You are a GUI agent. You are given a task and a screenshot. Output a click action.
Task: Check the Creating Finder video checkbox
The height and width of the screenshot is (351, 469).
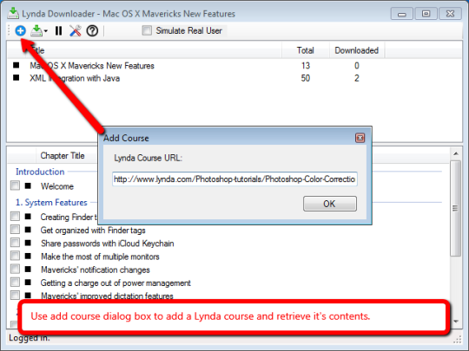[x=15, y=216]
